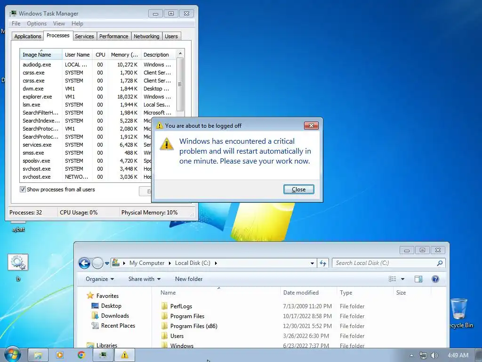482x362 pixels.
Task: Toggle the preview pane button
Action: 418,279
